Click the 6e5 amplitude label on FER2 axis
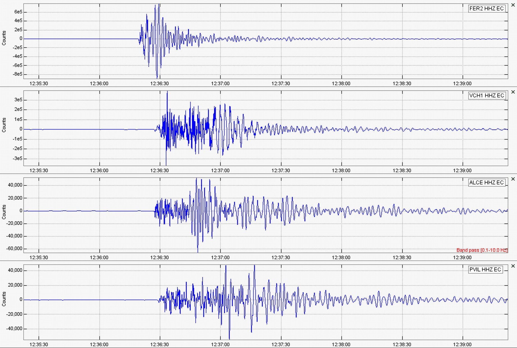Screen dimensions: 517x348 [x=18, y=12]
